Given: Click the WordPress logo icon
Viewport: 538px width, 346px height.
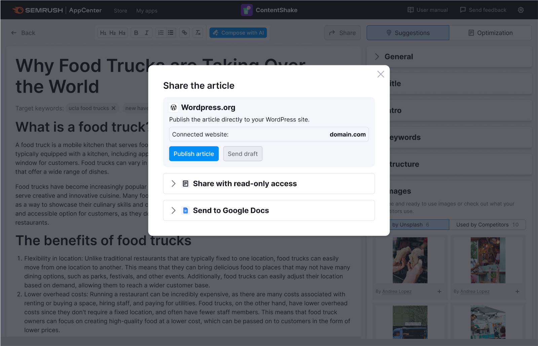Looking at the screenshot, I should 174,108.
